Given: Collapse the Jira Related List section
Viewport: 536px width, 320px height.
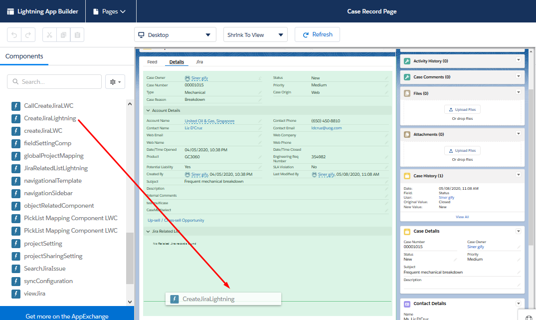Looking at the screenshot, I should (148, 231).
